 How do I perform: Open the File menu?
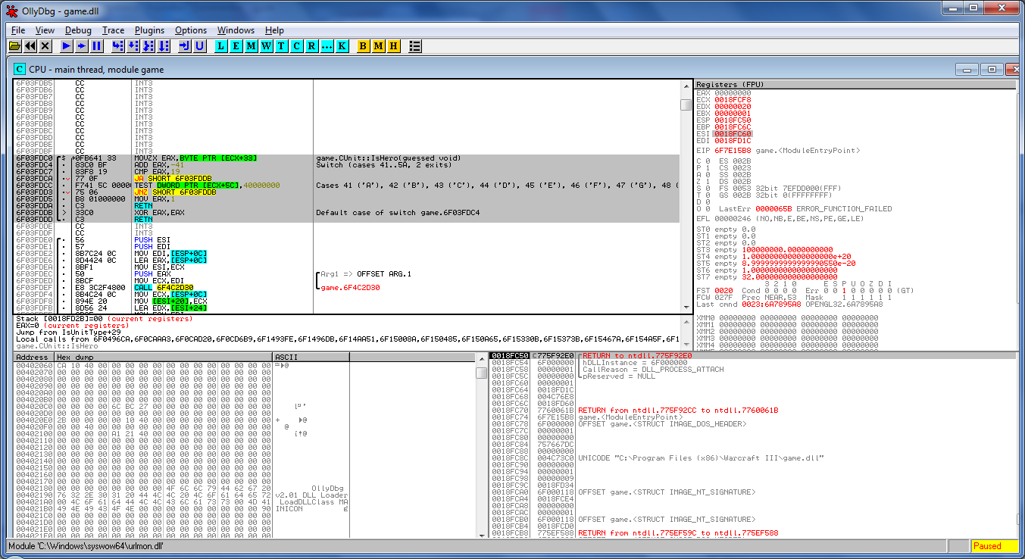pos(18,30)
